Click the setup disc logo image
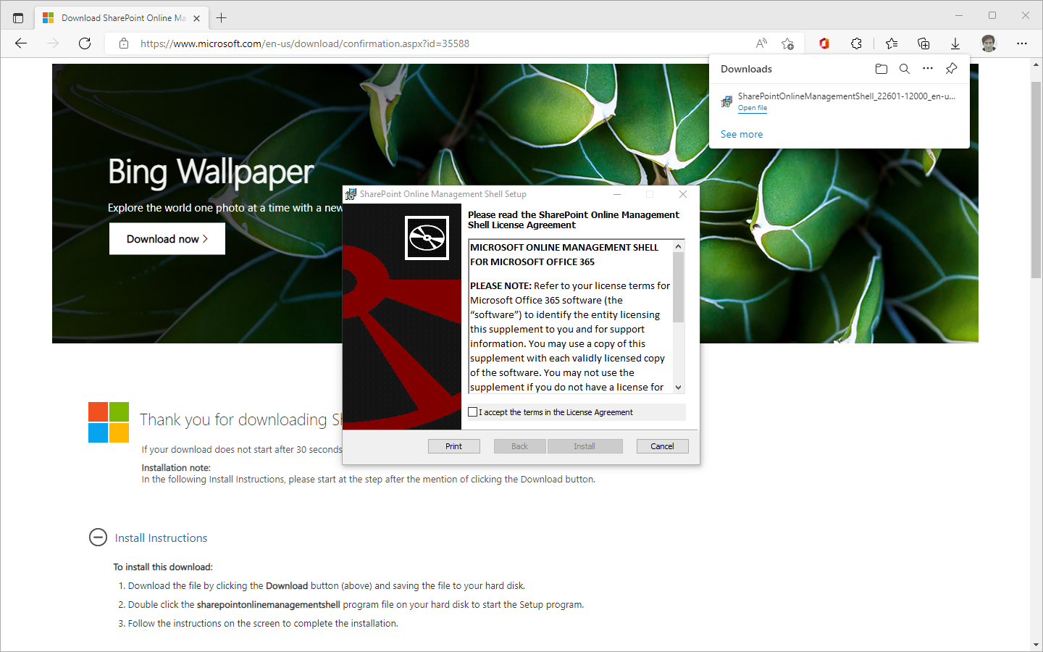 [x=427, y=238]
